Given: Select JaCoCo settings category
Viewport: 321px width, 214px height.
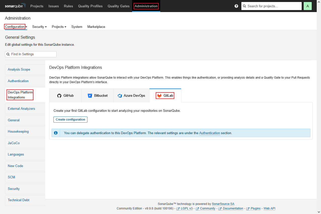Looking at the screenshot, I should (x=25, y=143).
